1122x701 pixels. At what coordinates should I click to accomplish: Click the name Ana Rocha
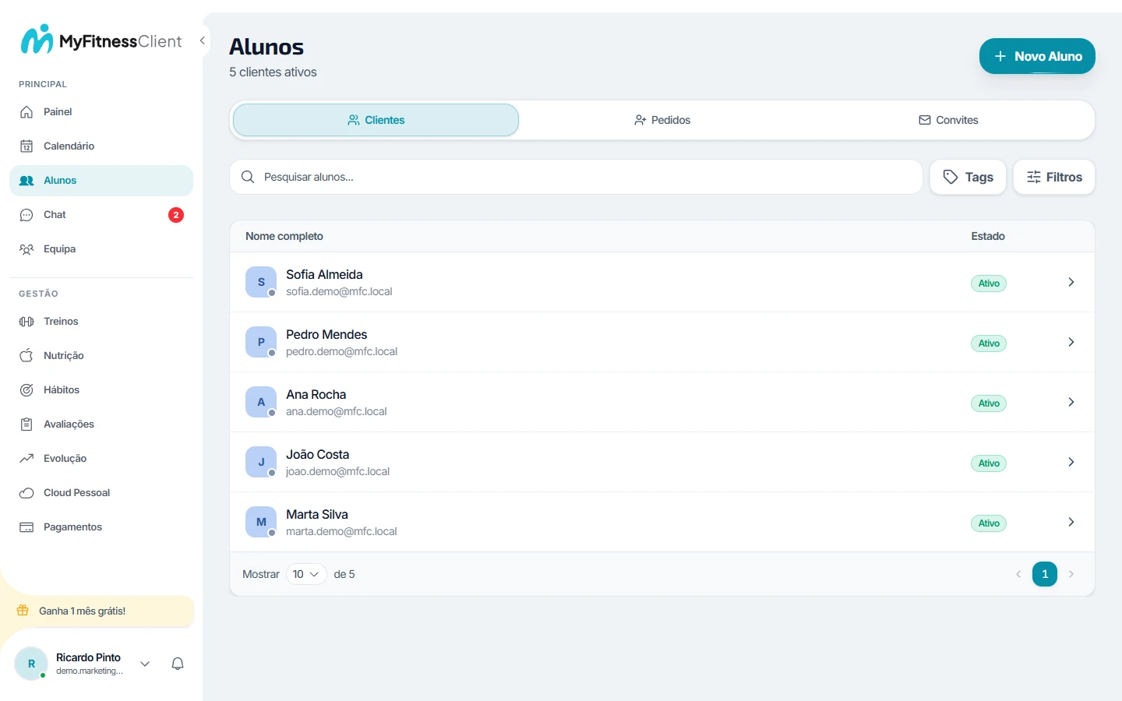316,394
